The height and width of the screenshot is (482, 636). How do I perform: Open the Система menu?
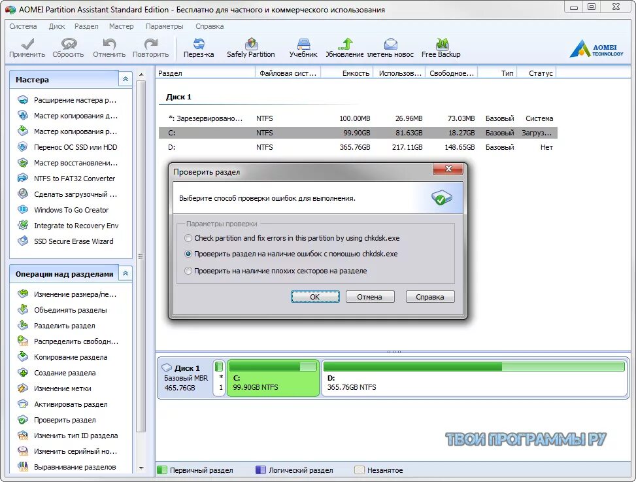[x=23, y=26]
